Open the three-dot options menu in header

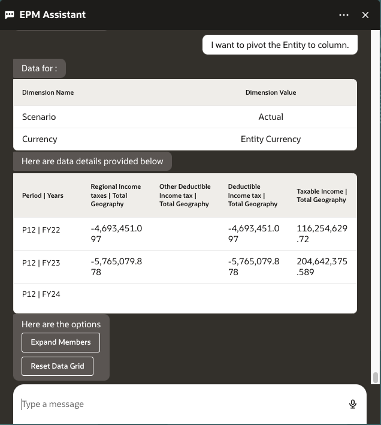343,15
